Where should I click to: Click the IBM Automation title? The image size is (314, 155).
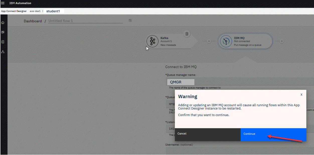click(x=20, y=3)
